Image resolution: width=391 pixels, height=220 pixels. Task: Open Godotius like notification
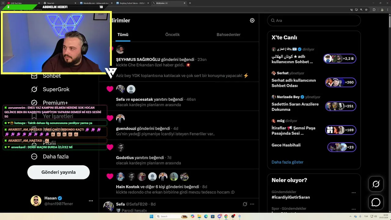179,155
